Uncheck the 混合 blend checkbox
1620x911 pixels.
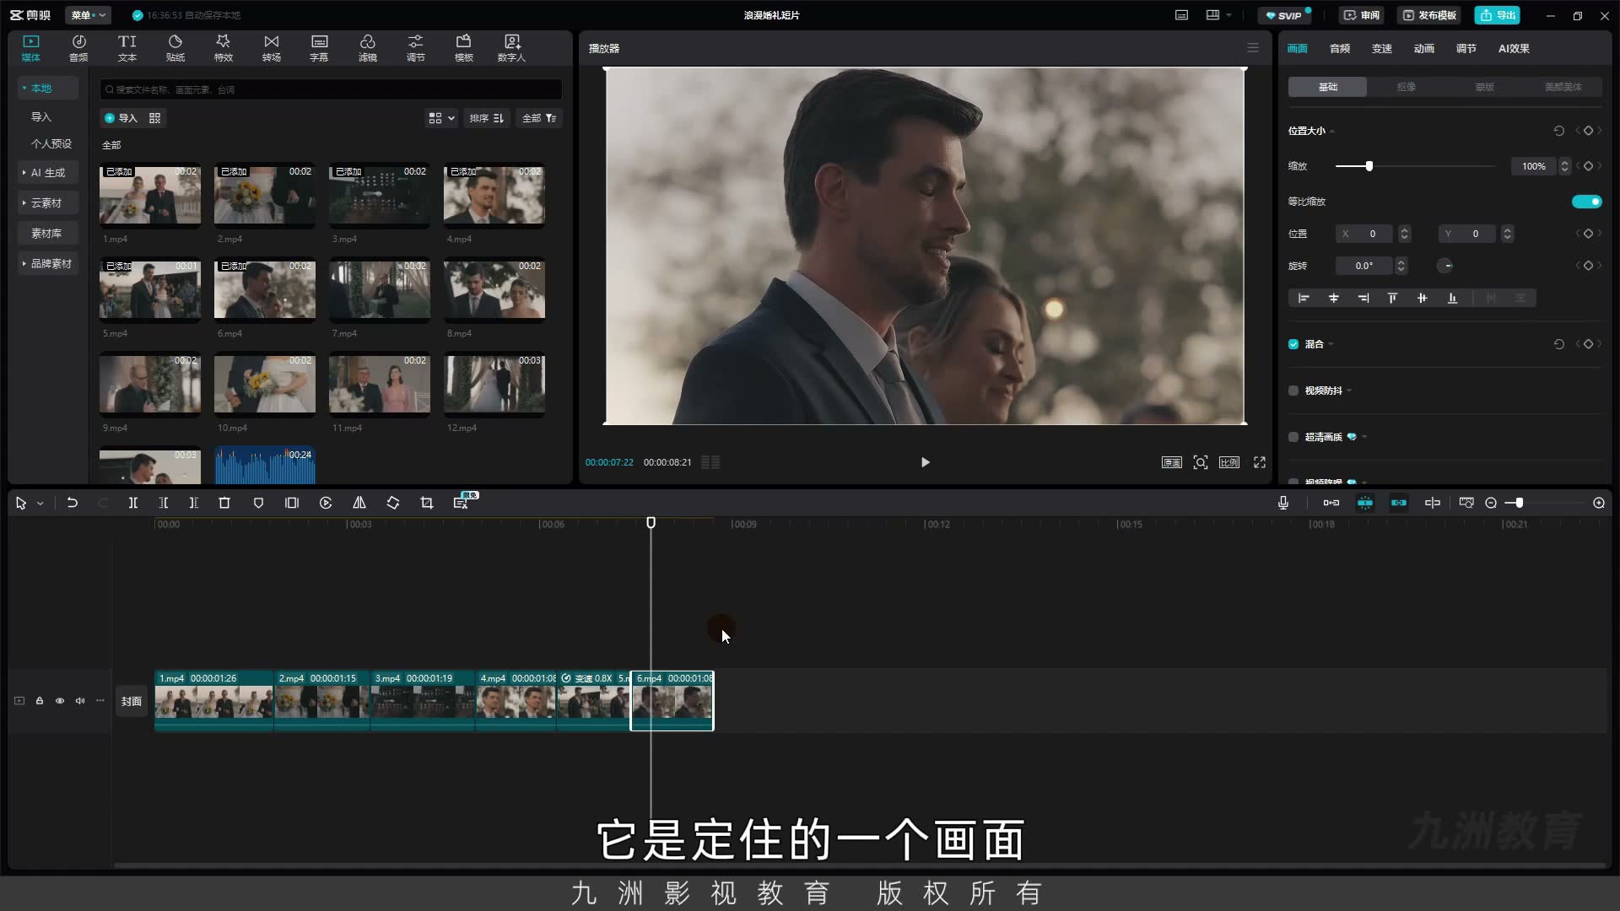(x=1293, y=344)
